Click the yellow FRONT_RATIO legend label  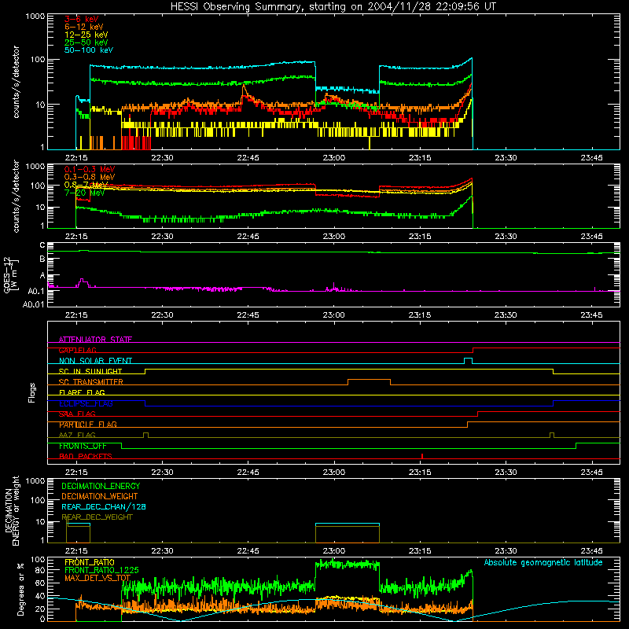(90, 562)
